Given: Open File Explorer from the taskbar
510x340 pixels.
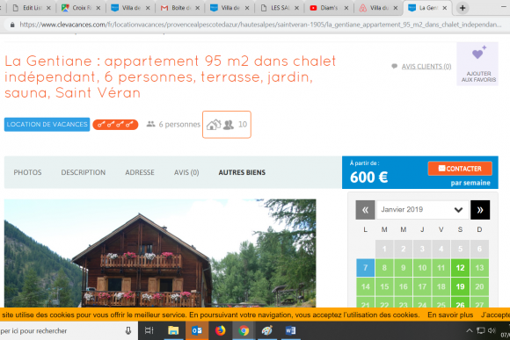Looking at the screenshot, I should (173, 330).
